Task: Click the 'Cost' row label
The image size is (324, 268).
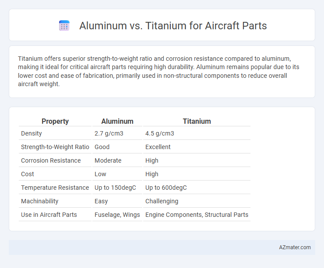Action: click(x=28, y=174)
